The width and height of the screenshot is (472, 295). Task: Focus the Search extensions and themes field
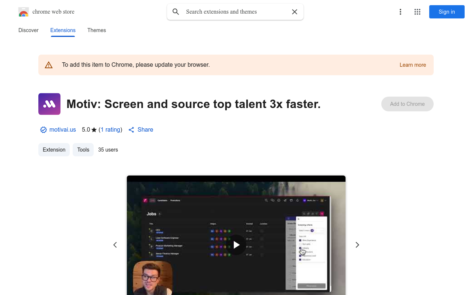pyautogui.click(x=235, y=12)
